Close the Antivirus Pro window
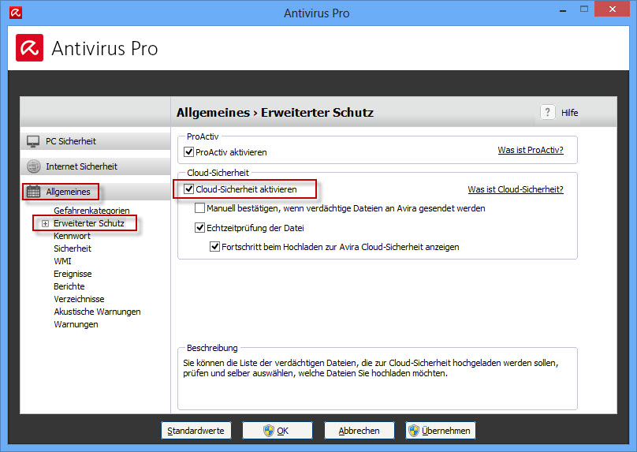 point(613,9)
